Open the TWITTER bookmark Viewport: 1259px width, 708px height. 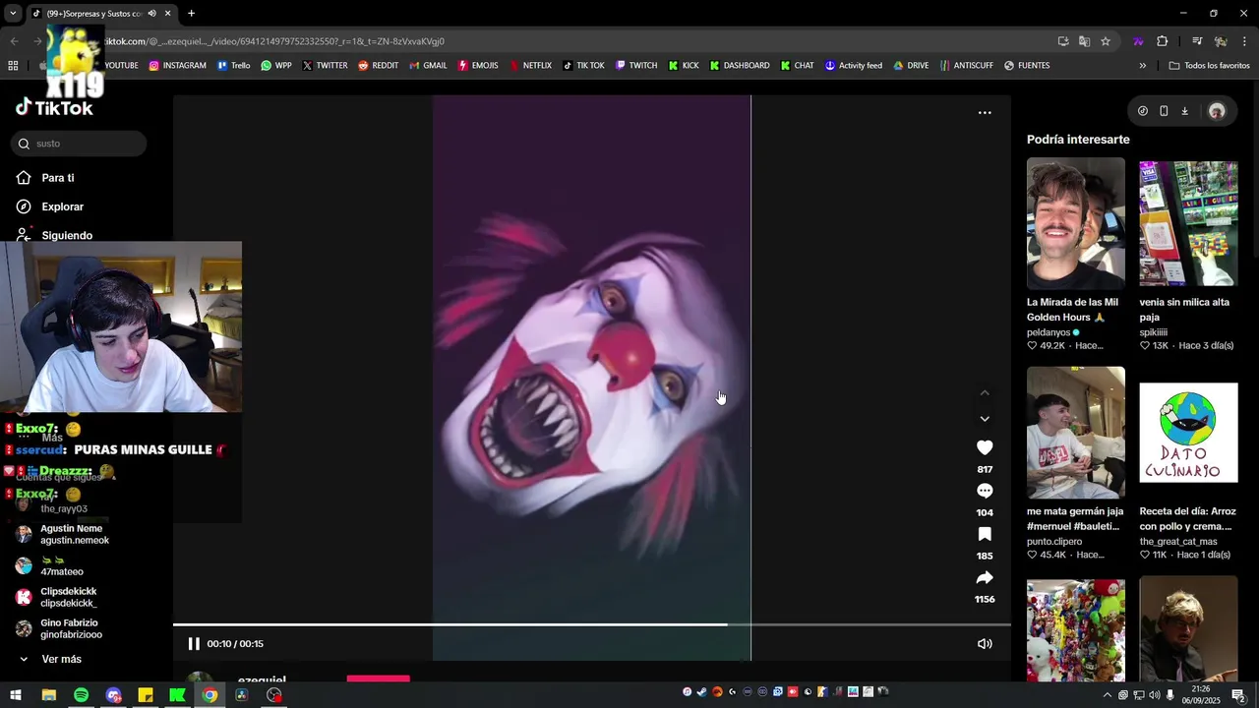tap(325, 66)
